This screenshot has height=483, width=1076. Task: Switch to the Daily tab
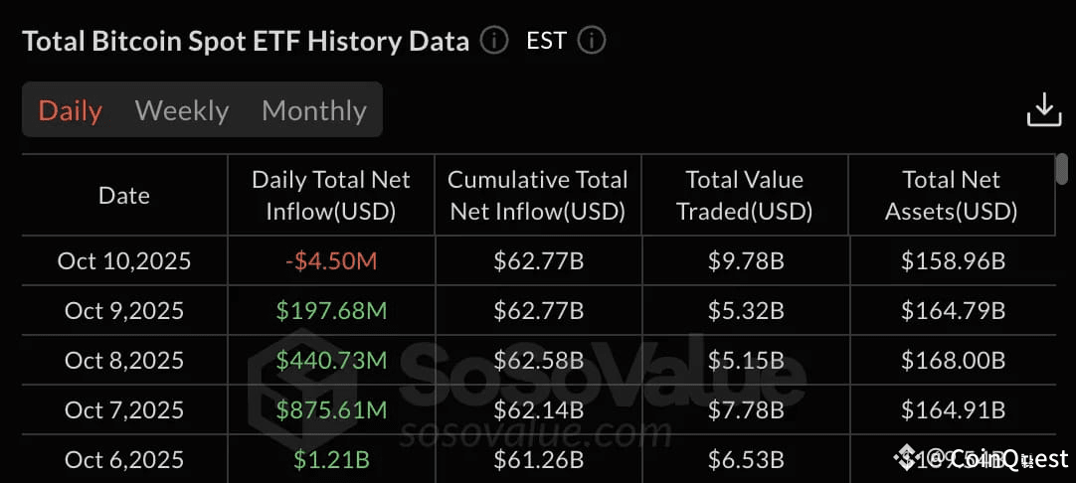click(70, 110)
